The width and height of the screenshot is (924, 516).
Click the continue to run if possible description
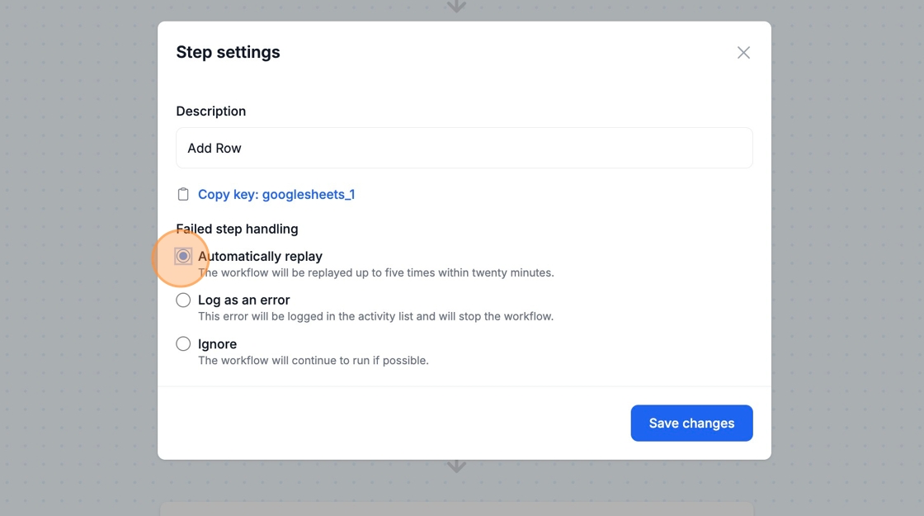tap(313, 360)
